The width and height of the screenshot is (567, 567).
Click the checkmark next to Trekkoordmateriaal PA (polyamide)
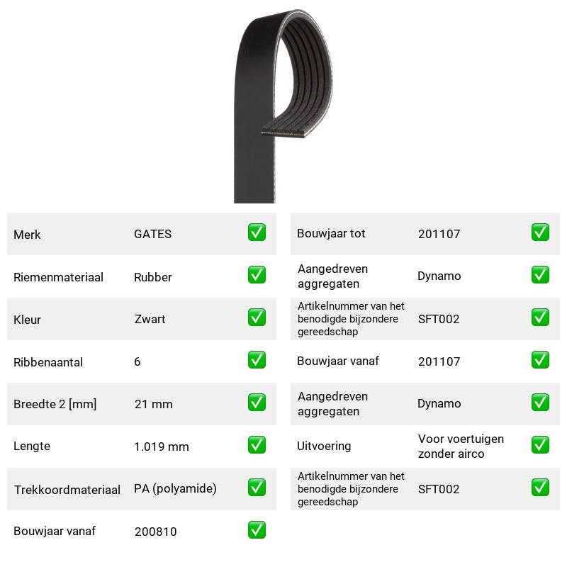tap(257, 488)
